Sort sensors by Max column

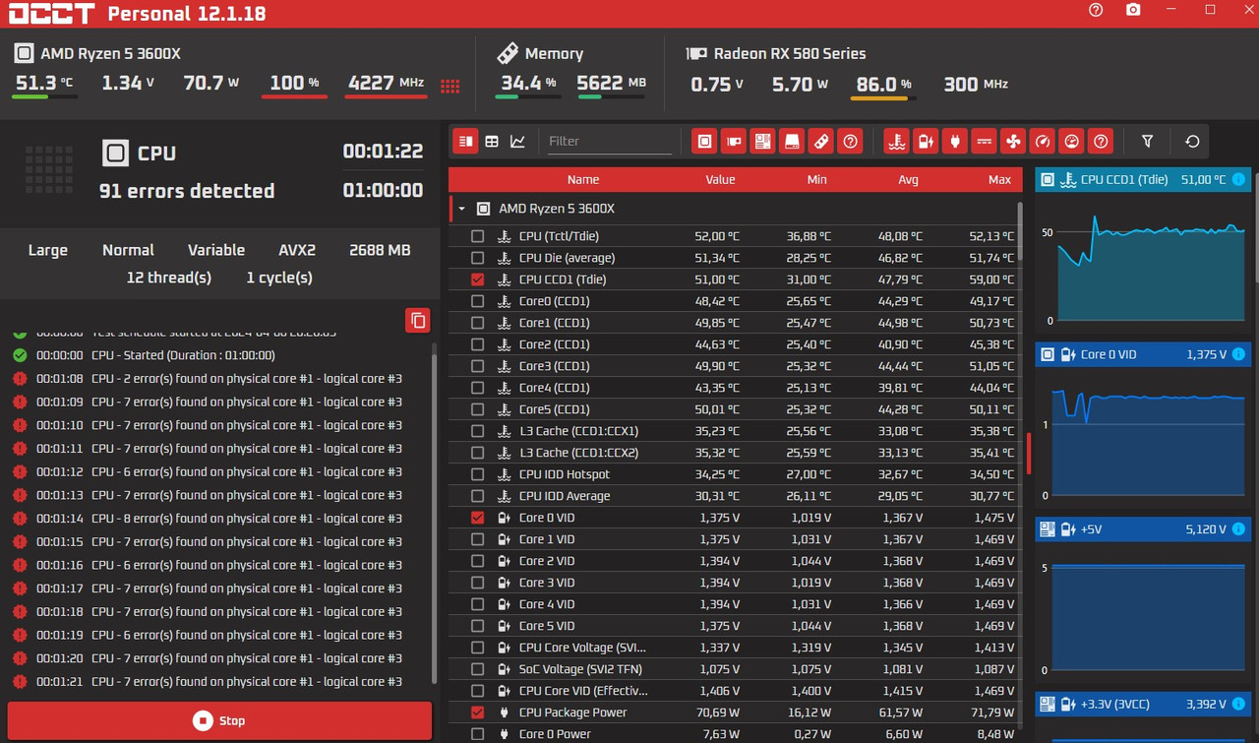999,180
